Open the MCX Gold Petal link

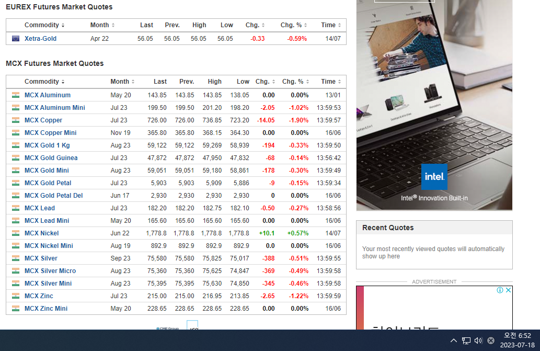pos(48,183)
